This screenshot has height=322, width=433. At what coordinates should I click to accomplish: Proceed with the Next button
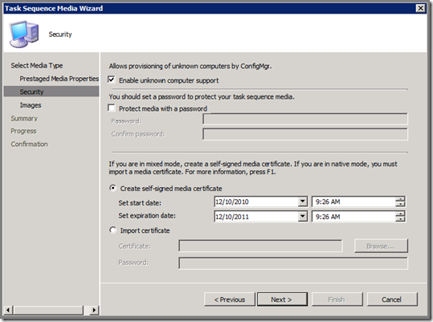[x=282, y=300]
